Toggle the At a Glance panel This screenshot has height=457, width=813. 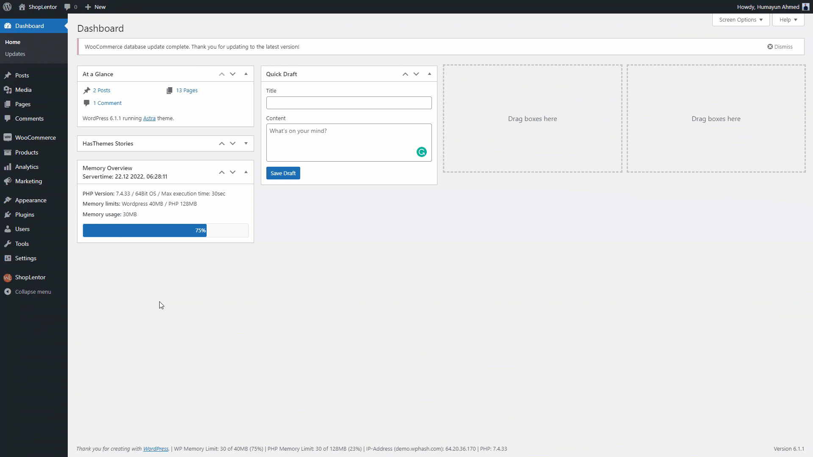coord(246,74)
